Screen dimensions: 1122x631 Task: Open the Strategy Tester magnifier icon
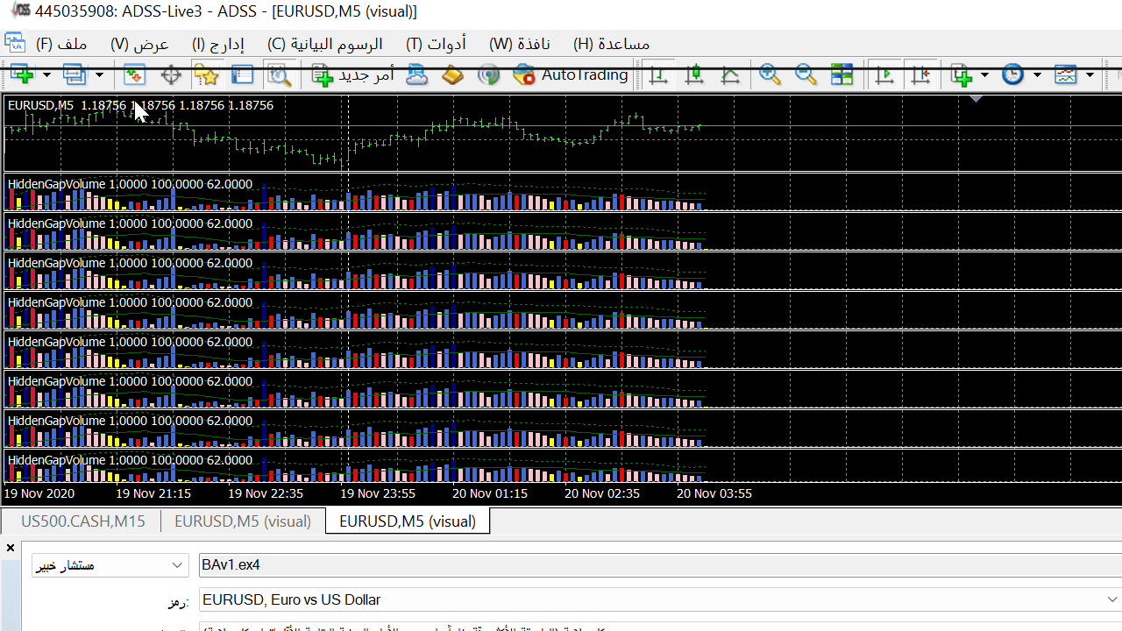pos(279,75)
